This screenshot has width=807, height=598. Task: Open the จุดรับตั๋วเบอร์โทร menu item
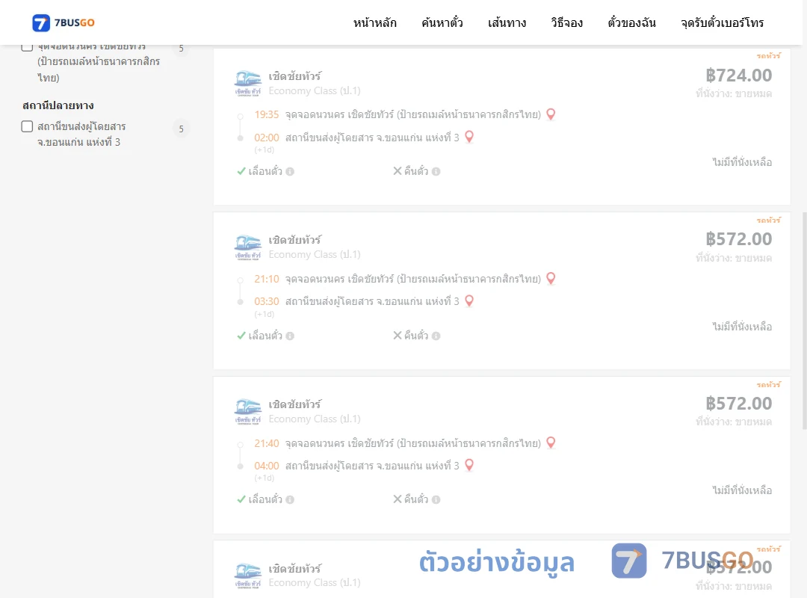[x=722, y=22]
